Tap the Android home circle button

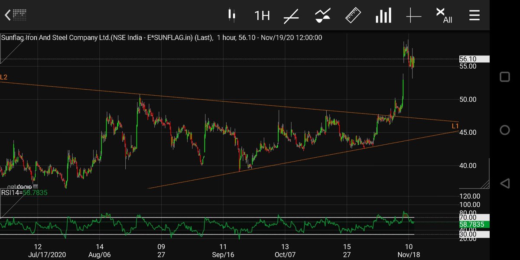pyautogui.click(x=504, y=130)
